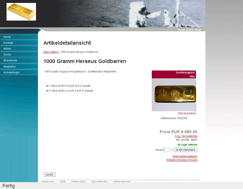
Task: Click the gold bar shop logo
Action: click(x=21, y=12)
